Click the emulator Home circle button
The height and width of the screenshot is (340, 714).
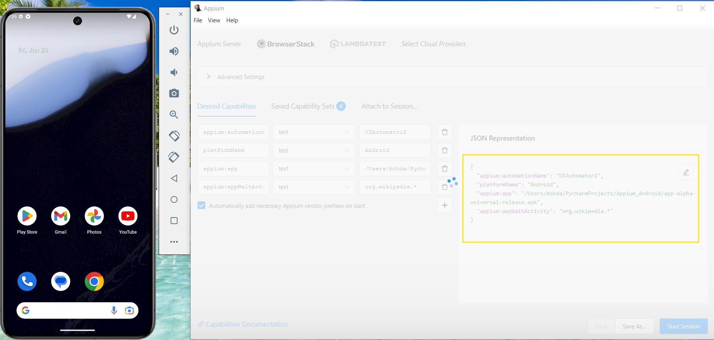coord(174,199)
